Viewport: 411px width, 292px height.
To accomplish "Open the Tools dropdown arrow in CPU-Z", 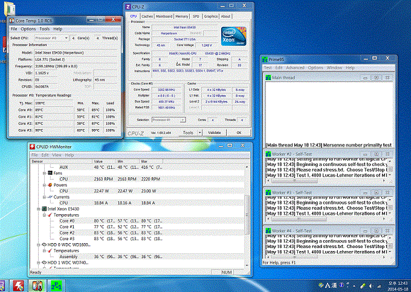I will point(199,133).
